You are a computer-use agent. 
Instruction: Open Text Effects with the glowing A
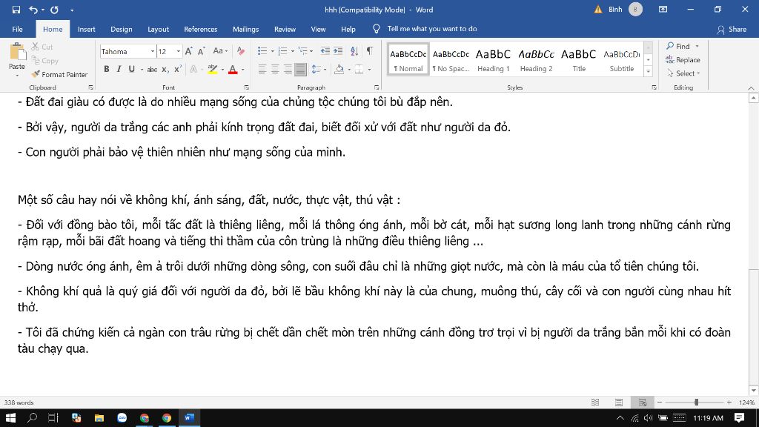pyautogui.click(x=193, y=70)
